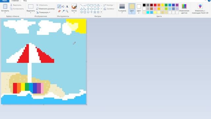
Task: Choose the brown color swatch
Action: tap(152, 9)
